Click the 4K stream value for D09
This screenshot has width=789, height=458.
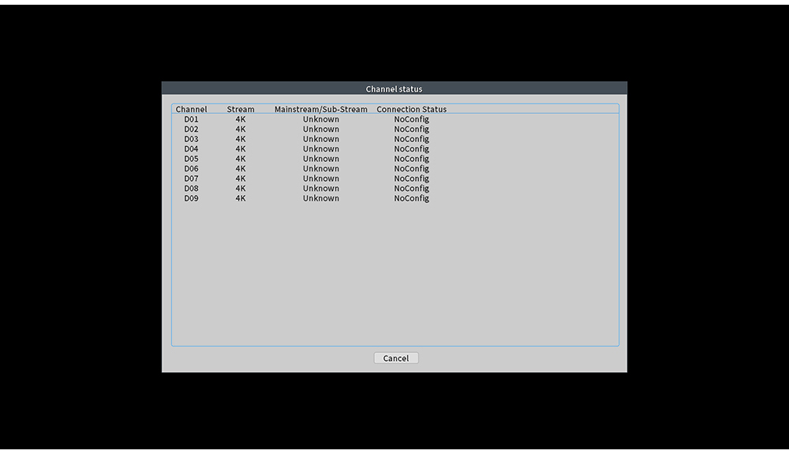coord(241,198)
